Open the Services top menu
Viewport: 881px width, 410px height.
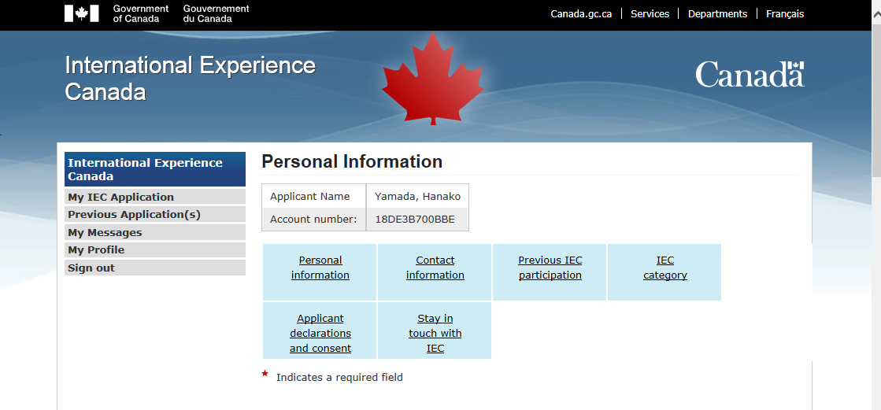click(x=650, y=14)
